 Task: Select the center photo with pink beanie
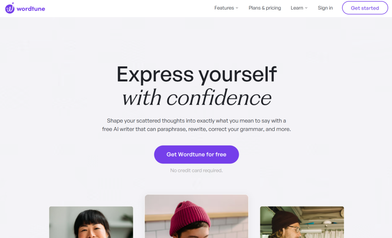(196, 216)
